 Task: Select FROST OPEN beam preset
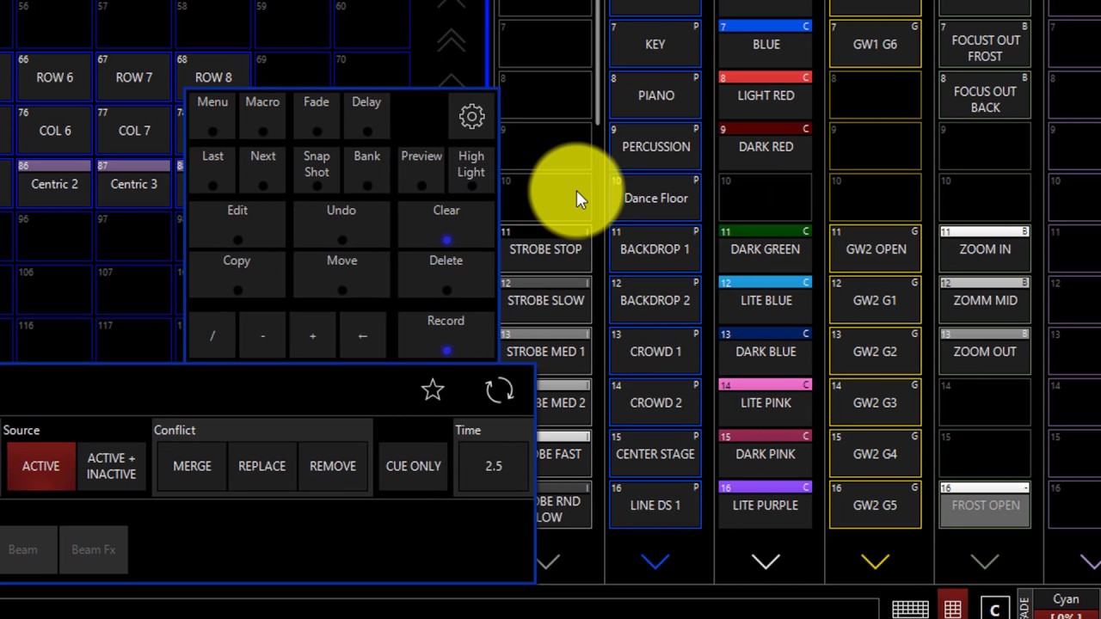tap(985, 506)
